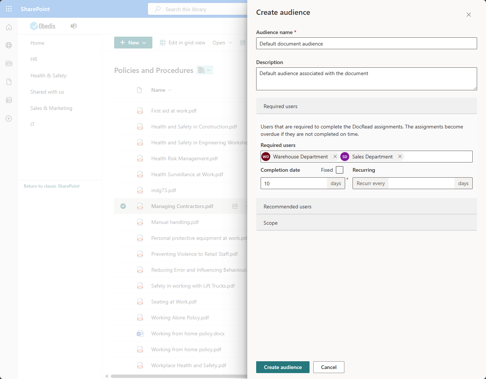Click the Create site plus icon

click(x=9, y=118)
